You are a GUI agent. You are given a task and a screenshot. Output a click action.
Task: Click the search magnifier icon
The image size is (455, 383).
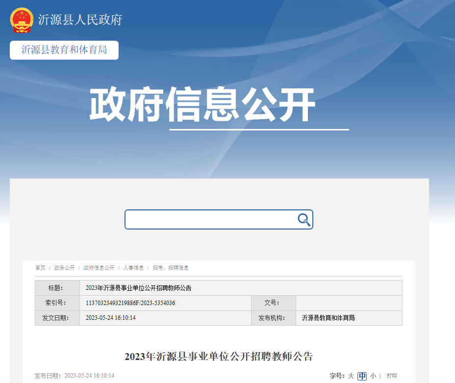[304, 220]
